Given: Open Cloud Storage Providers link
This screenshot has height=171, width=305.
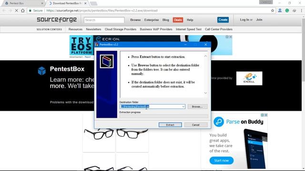Looking at the screenshot, I should point(121,29).
